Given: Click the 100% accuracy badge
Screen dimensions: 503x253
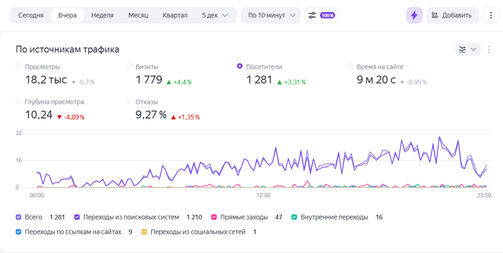Looking at the screenshot, I should coord(327,15).
